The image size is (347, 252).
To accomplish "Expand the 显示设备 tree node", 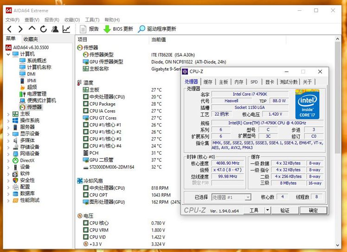I will tap(8, 134).
